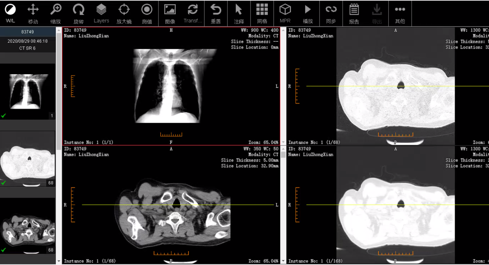Screen dimensions: 489x265
Task: Expand the 其他 more options menu
Action: click(x=400, y=13)
